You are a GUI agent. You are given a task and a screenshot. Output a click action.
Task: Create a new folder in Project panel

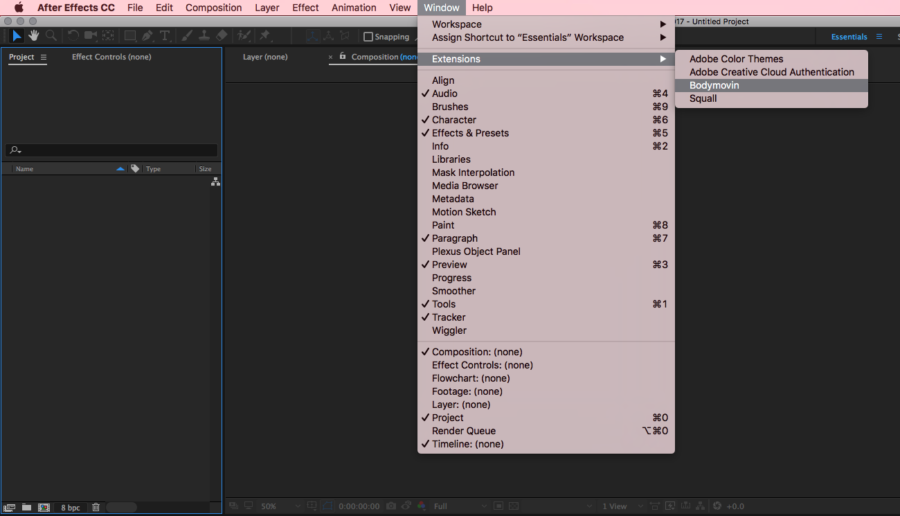tap(26, 507)
